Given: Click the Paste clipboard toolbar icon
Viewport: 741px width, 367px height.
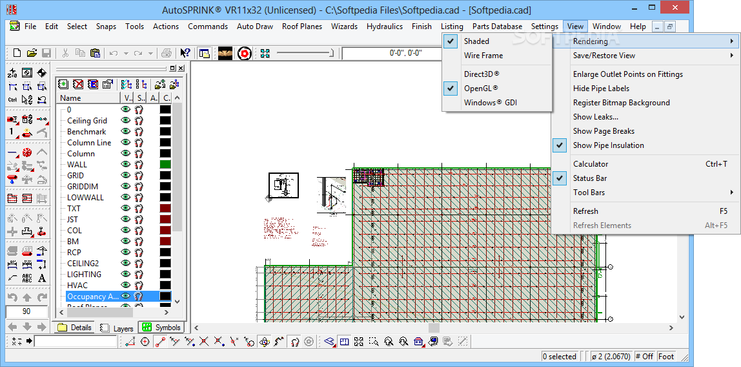Looking at the screenshot, I should [x=94, y=53].
